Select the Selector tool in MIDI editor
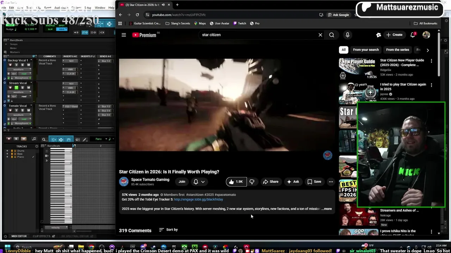The image size is (451, 253). click(x=61, y=140)
